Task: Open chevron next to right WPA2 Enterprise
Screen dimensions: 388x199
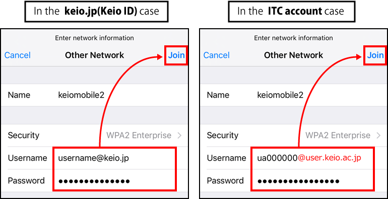Action: point(378,136)
